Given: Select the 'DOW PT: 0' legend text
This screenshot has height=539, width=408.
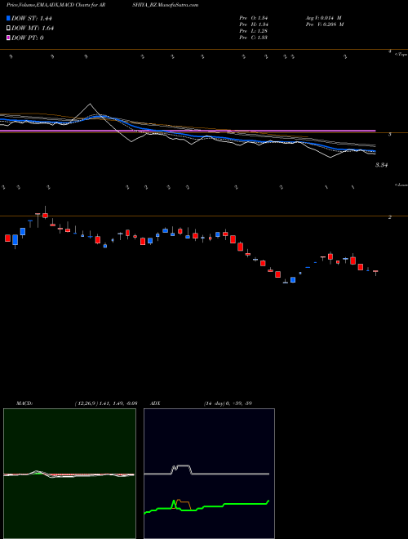Looking at the screenshot, I should [28, 38].
